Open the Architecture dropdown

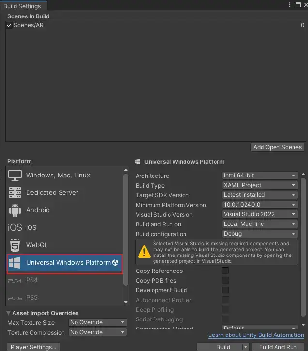259,175
